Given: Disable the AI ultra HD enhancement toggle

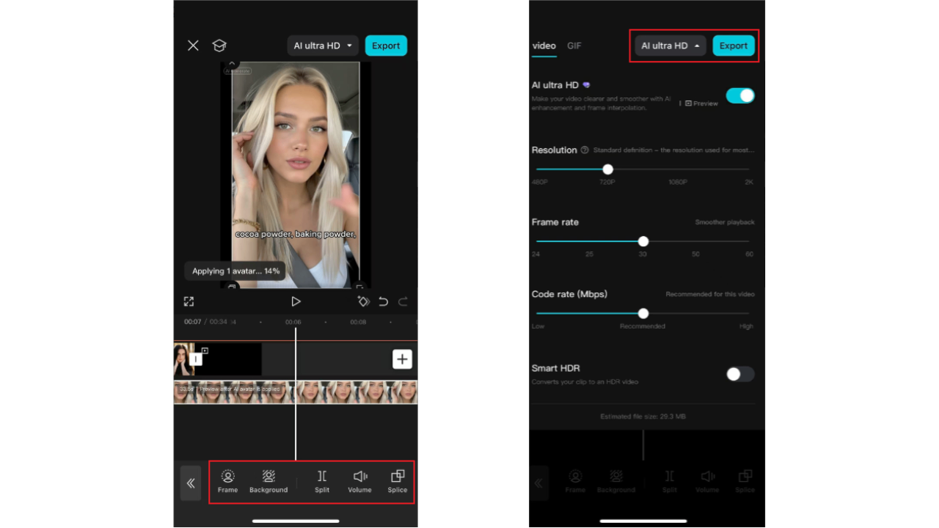Looking at the screenshot, I should tap(740, 95).
